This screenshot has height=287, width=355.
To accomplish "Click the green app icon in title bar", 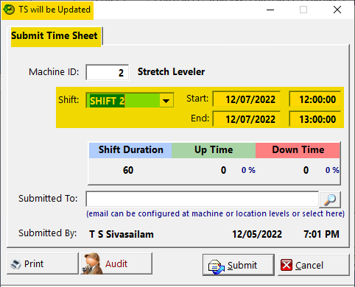I will 9,10.
